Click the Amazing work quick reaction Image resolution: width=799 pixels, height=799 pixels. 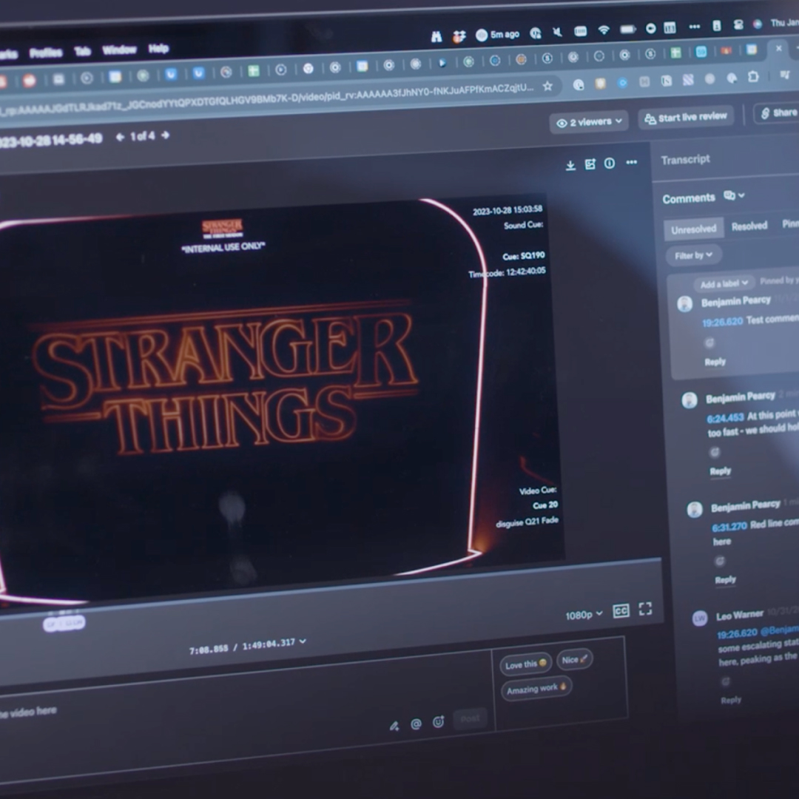[536, 689]
